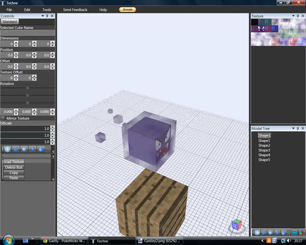Increase the third rotation angle value

click(x=53, y=110)
